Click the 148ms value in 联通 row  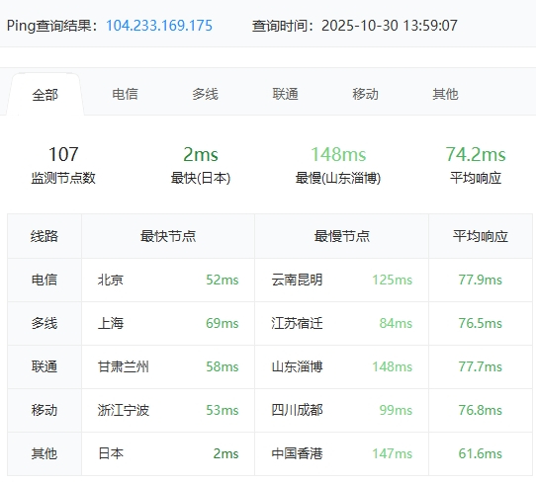392,366
